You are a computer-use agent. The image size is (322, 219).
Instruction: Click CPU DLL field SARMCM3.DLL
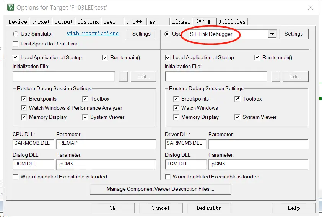pyautogui.click(x=34, y=144)
